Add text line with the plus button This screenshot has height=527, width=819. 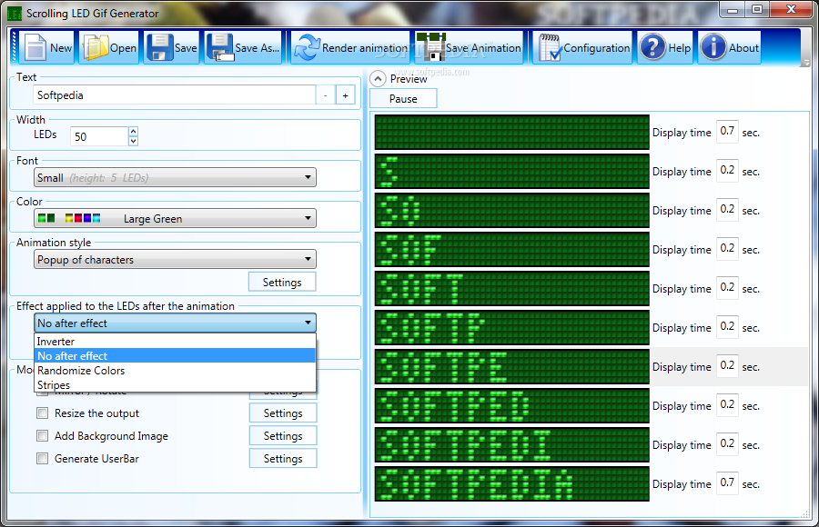345,95
